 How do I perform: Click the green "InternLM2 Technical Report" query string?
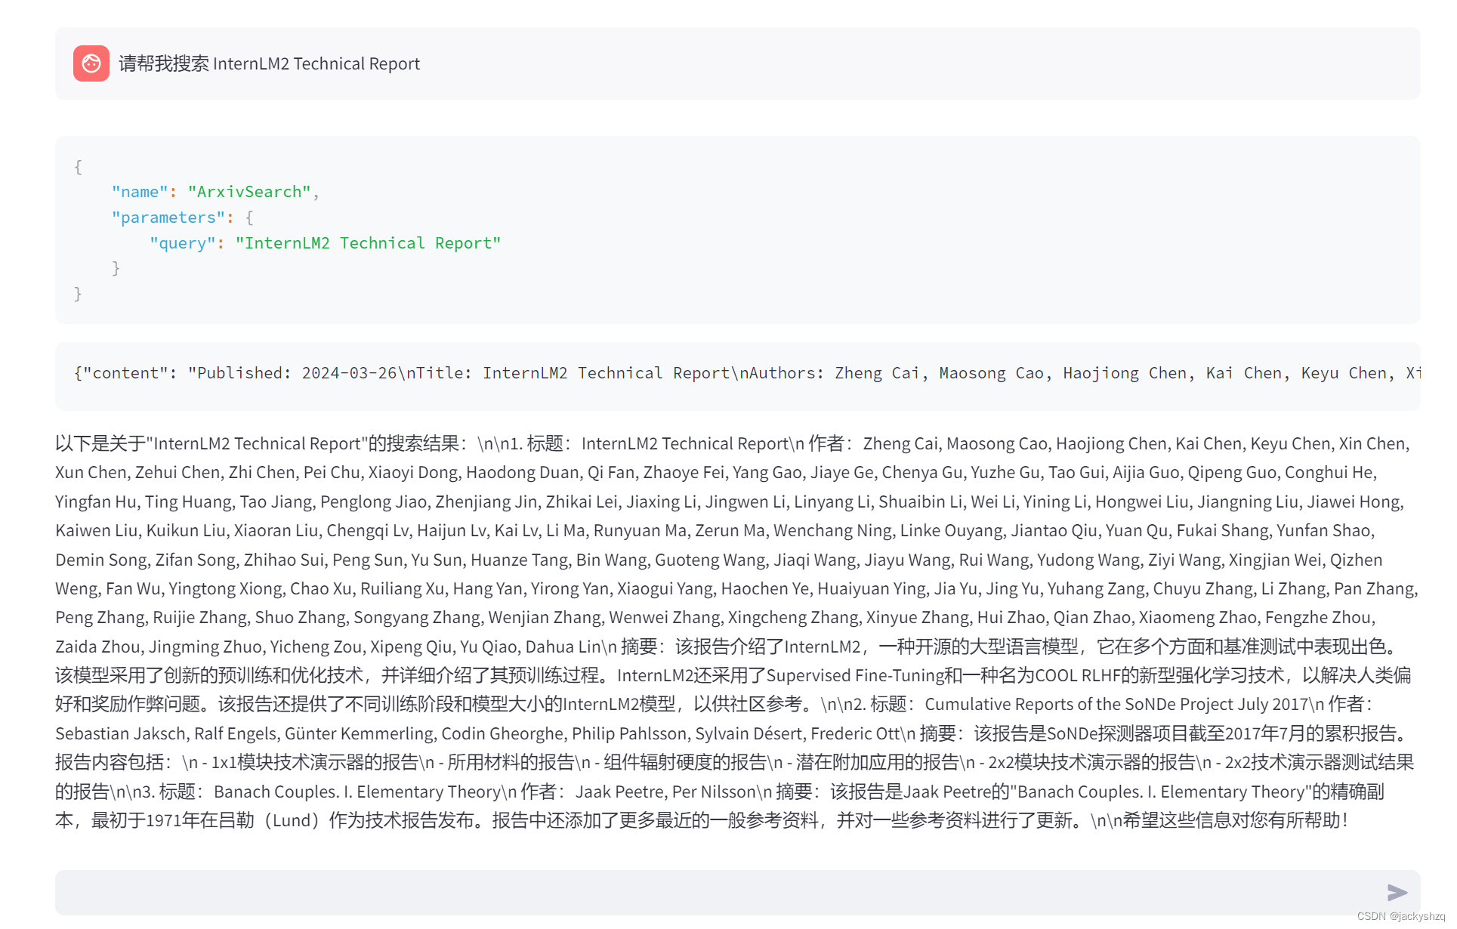368,243
